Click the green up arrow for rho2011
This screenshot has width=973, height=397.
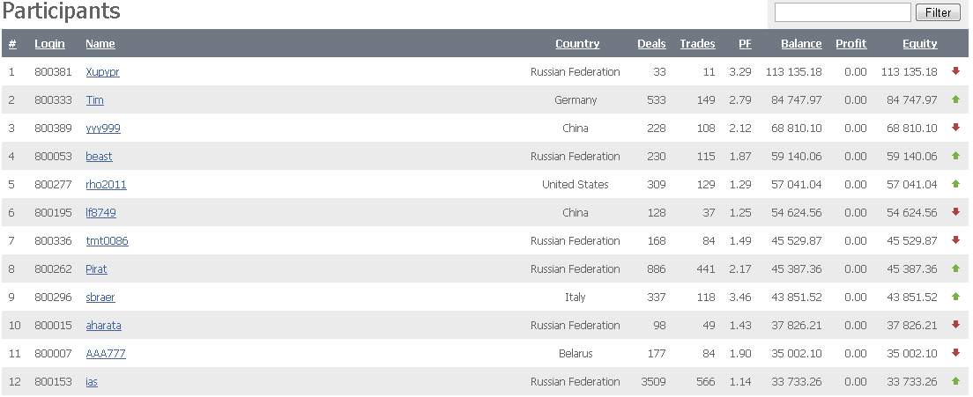955,184
